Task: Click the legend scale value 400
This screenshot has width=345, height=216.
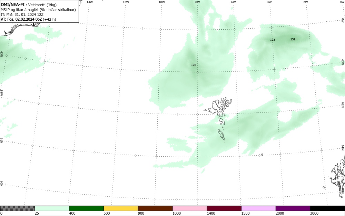Action: 72,213
